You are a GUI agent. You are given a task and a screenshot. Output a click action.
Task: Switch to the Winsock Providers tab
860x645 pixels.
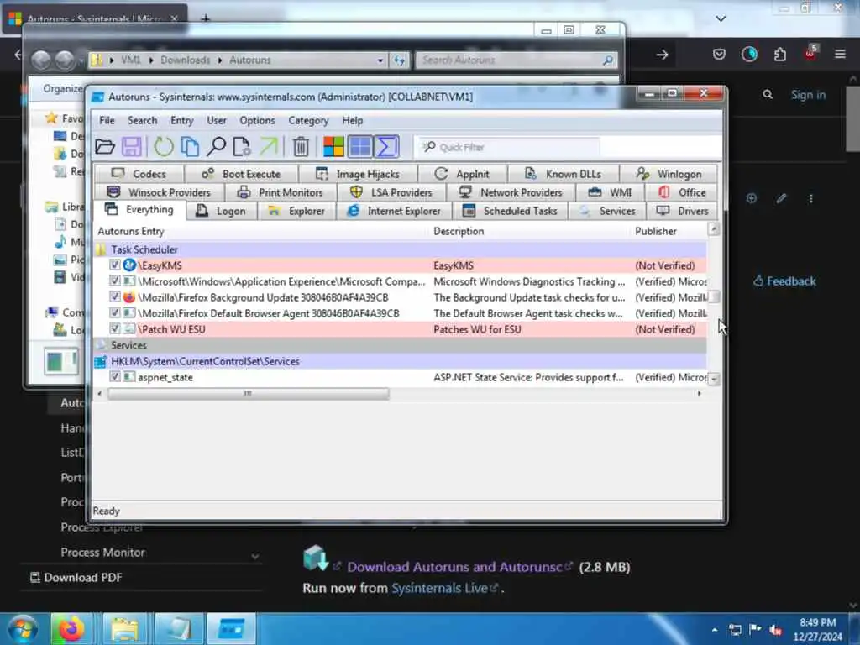[x=159, y=192]
